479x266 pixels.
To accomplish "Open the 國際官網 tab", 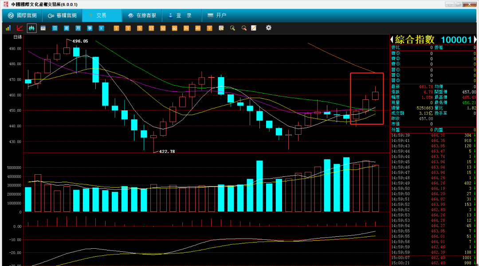I will click(x=22, y=16).
